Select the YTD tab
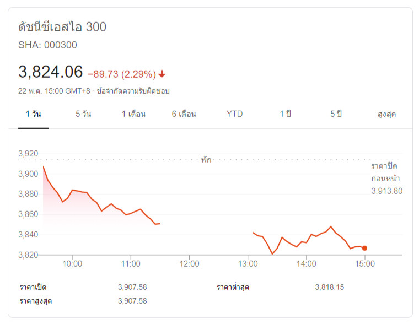This screenshot has width=419, height=324. [x=234, y=114]
